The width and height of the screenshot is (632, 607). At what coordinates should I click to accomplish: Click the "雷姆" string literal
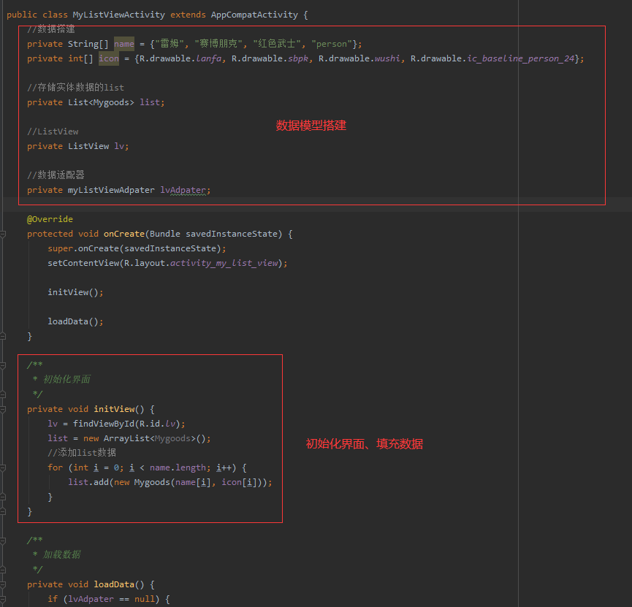pyautogui.click(x=170, y=44)
